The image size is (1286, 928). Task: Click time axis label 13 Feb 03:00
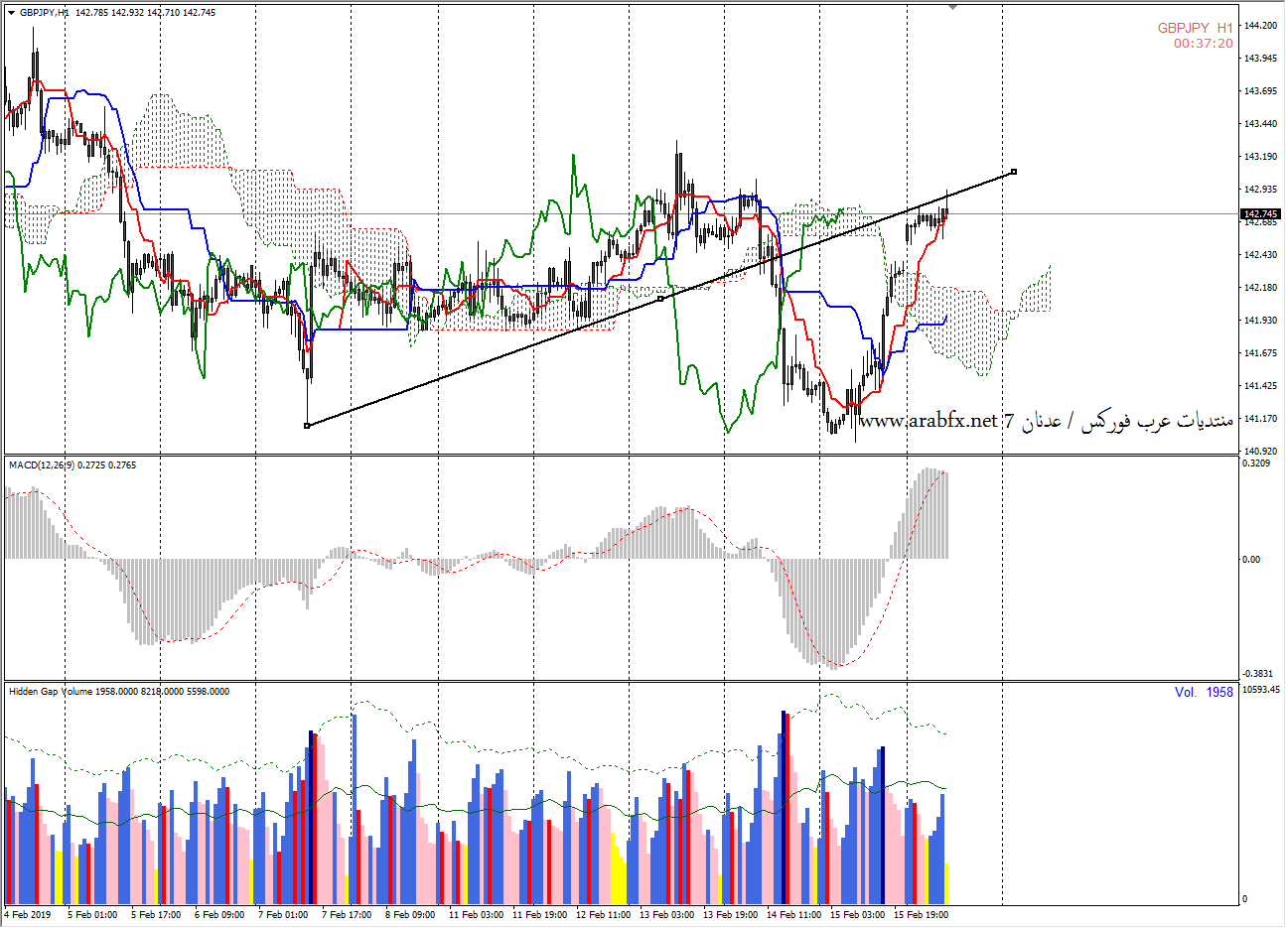(666, 915)
